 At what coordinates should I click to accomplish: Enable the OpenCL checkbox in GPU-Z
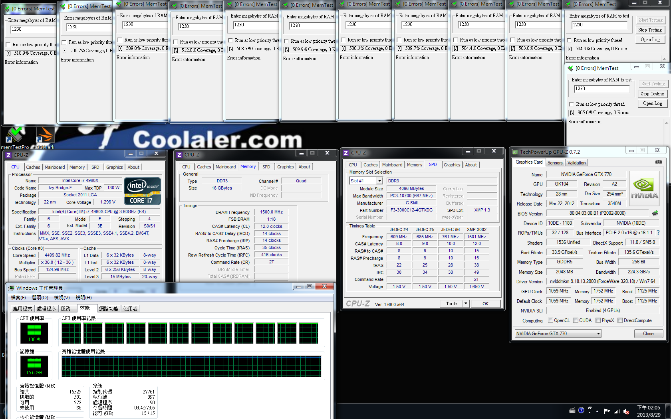[551, 320]
